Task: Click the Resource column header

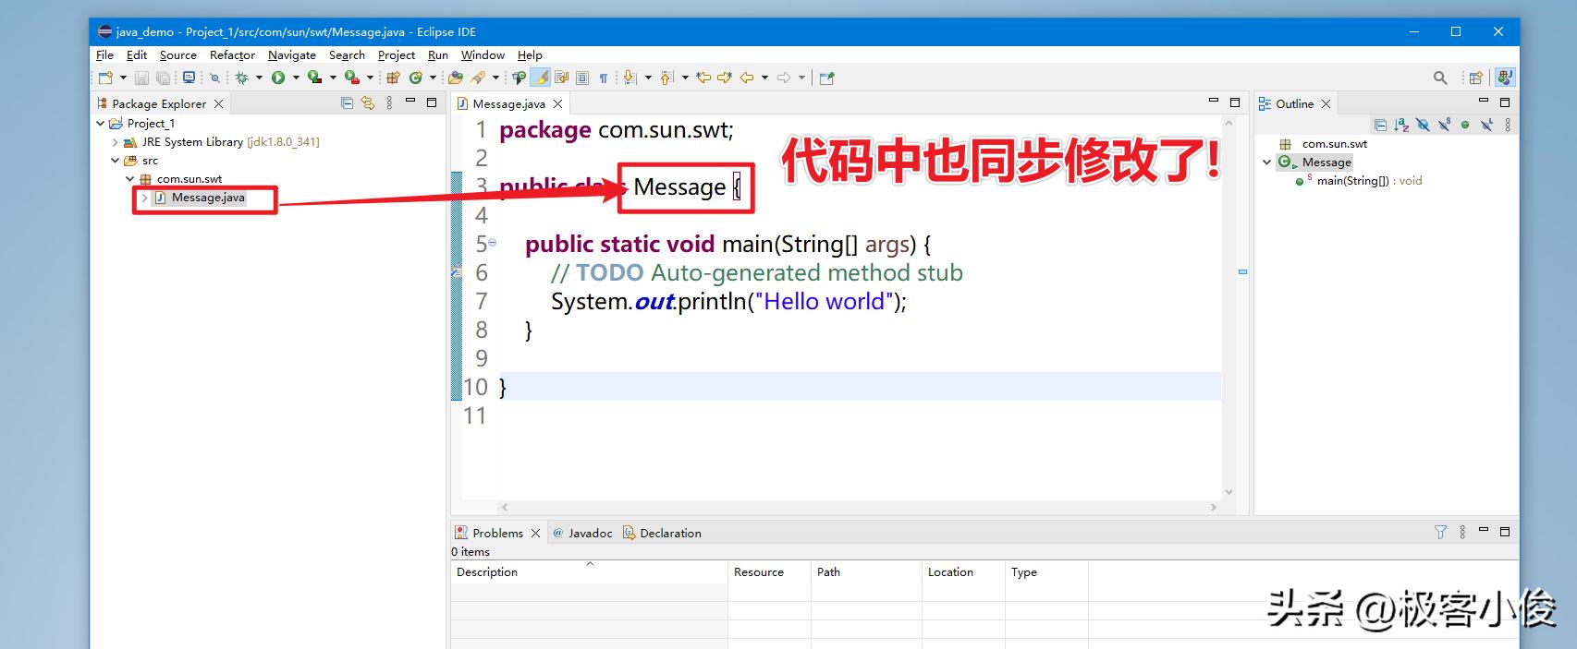Action: (x=769, y=571)
